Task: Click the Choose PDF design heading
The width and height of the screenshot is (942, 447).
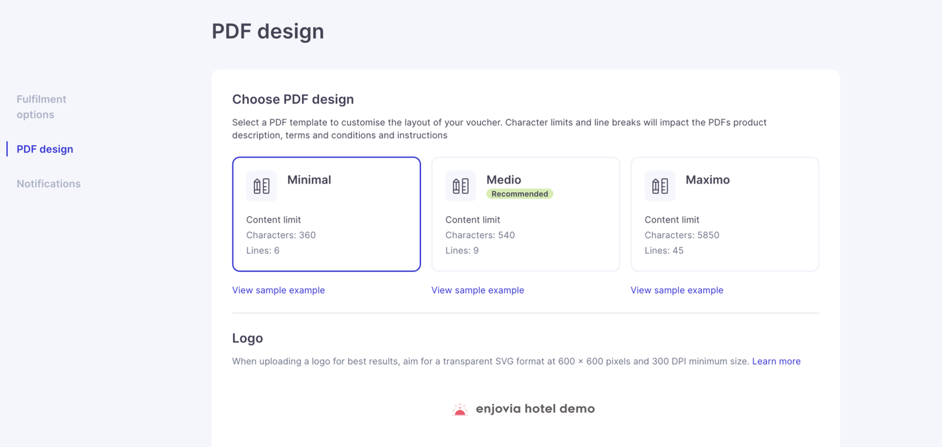Action: [x=293, y=99]
